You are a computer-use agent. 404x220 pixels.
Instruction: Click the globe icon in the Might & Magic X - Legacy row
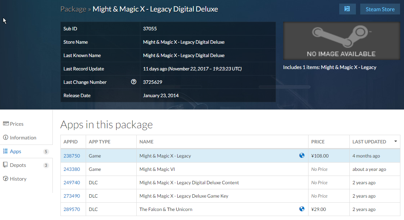tap(302, 155)
